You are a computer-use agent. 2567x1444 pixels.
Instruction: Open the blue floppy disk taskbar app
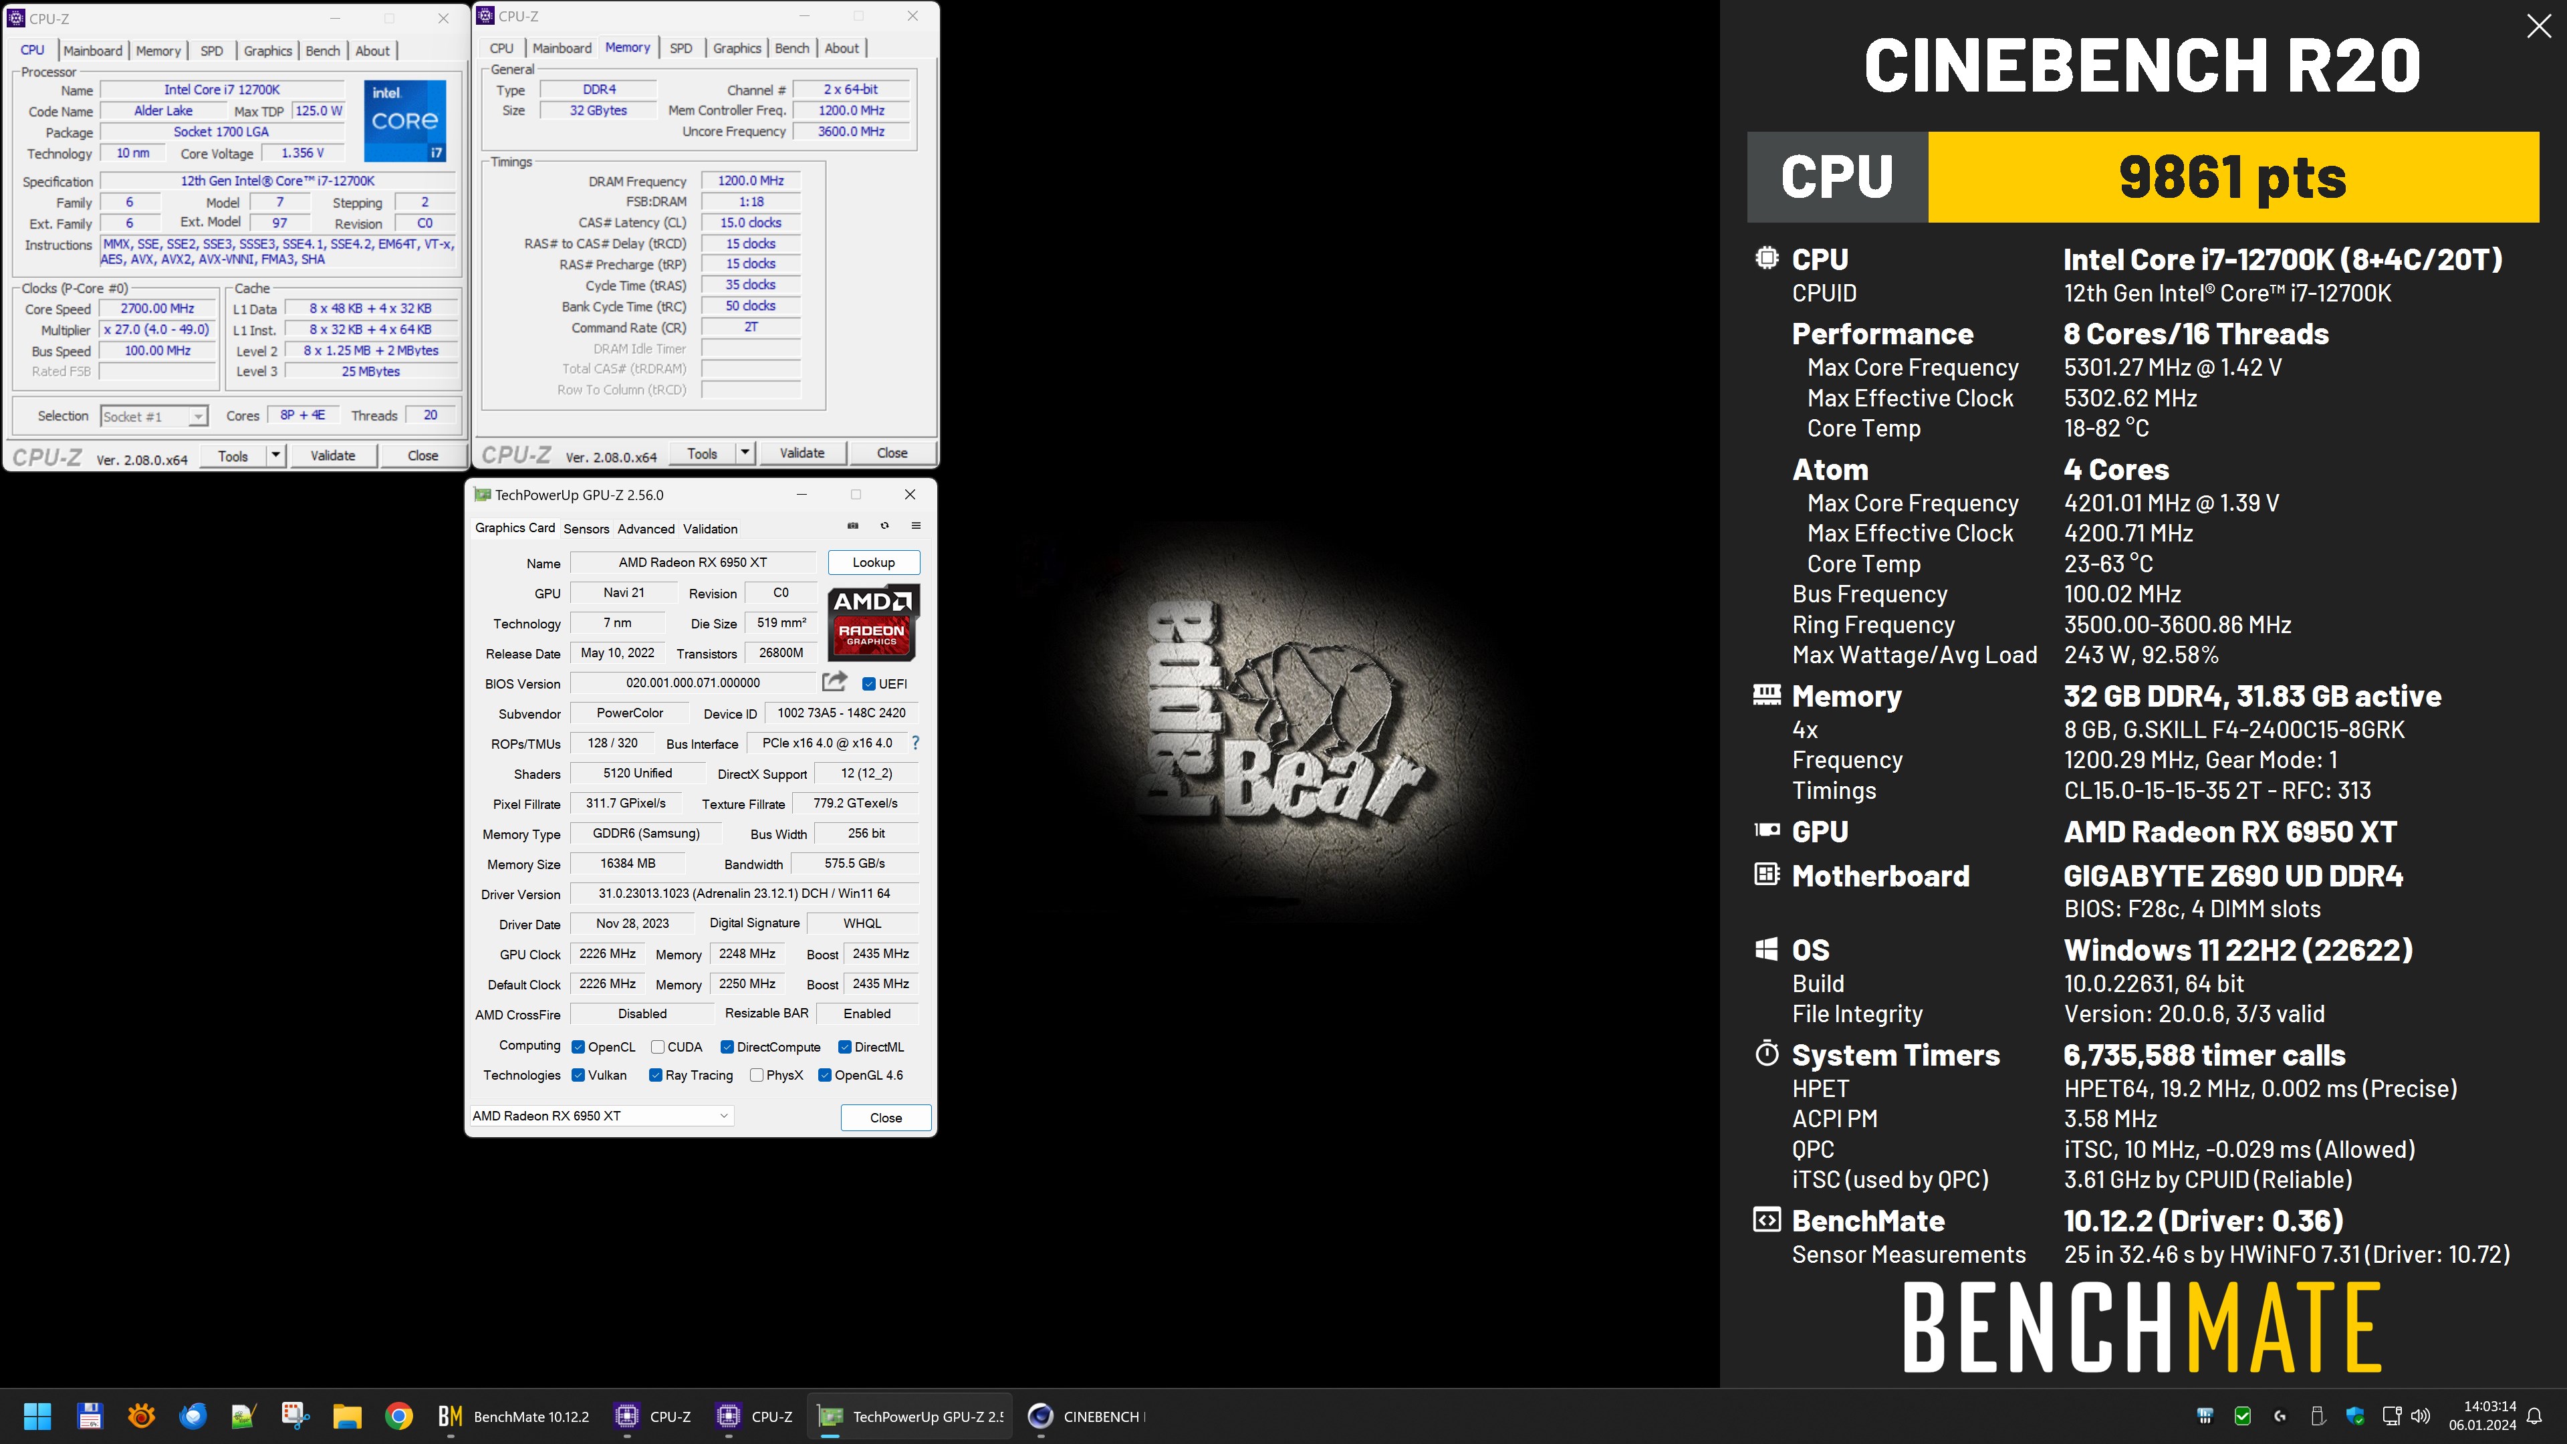tap(90, 1416)
